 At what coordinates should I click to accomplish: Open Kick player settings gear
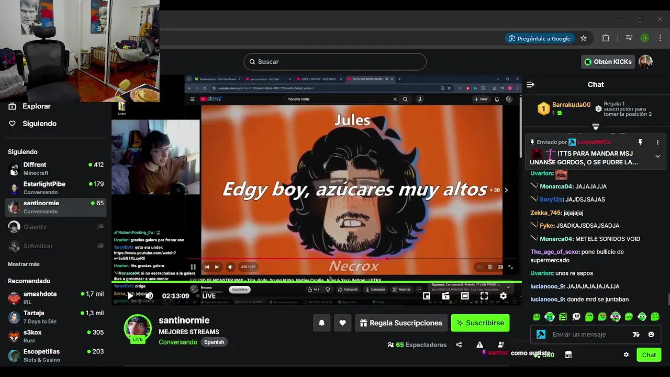point(503,296)
